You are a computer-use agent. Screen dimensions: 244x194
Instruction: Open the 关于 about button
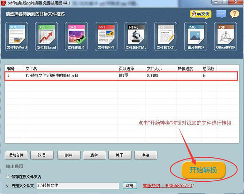pyautogui.click(x=120, y=155)
